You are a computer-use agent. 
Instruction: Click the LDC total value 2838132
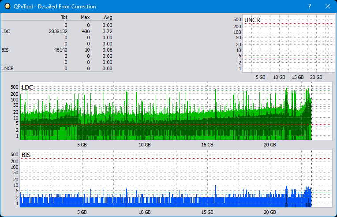pyautogui.click(x=58, y=31)
